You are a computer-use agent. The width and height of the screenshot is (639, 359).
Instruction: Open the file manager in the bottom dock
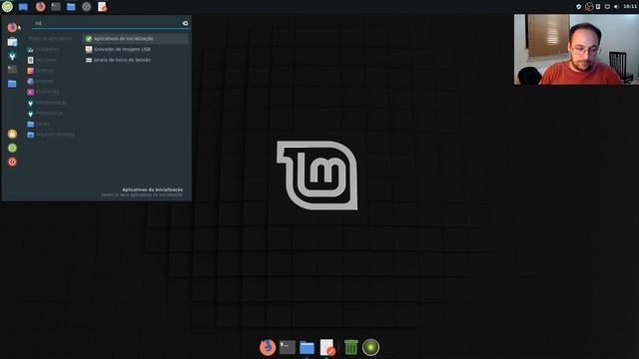307,348
